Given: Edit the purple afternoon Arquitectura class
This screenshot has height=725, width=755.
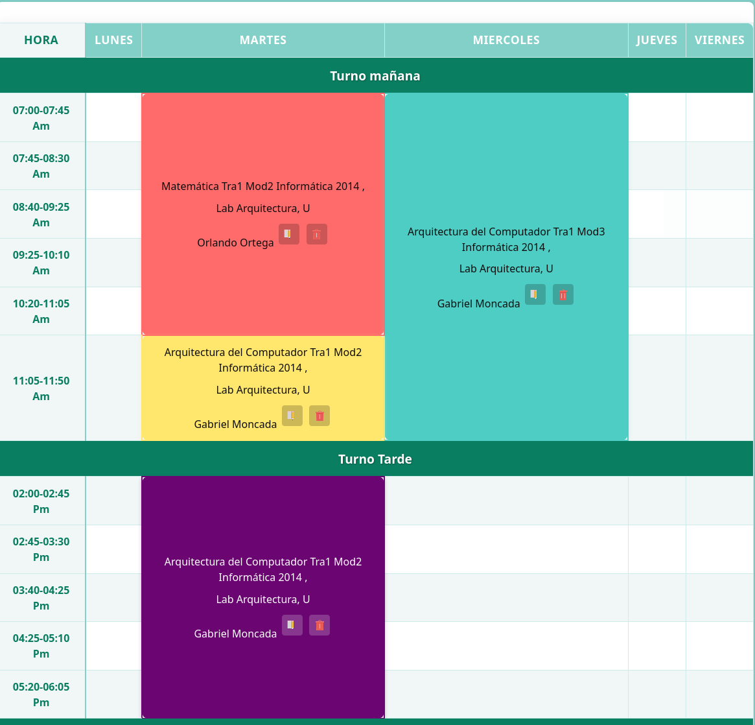Looking at the screenshot, I should tap(292, 625).
